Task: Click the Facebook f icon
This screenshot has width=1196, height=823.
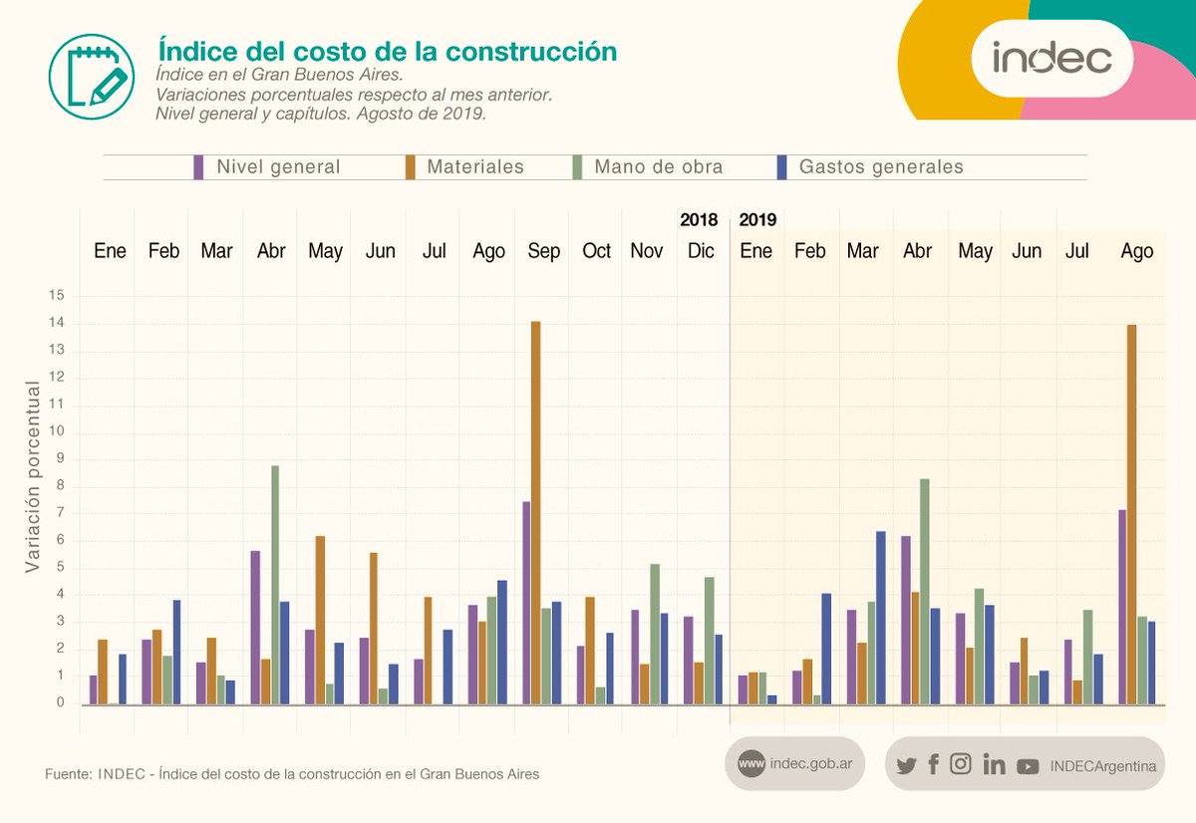Action: point(933,764)
